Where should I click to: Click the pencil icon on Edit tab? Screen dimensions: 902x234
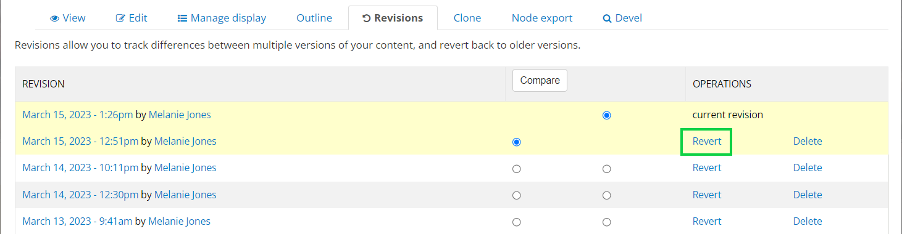tap(120, 18)
